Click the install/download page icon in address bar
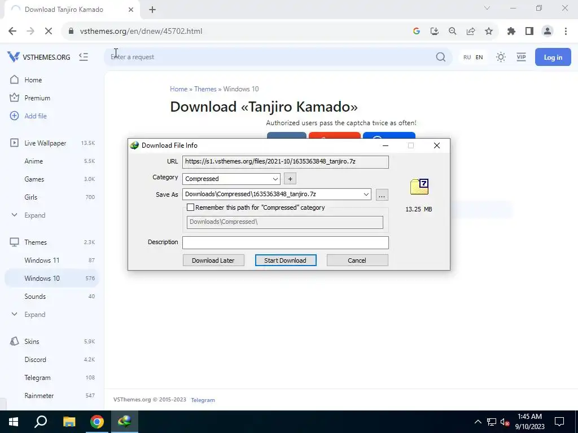Image resolution: width=578 pixels, height=433 pixels. (x=435, y=32)
